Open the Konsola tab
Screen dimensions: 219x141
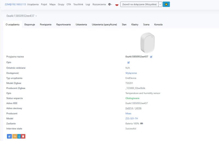click(x=158, y=24)
